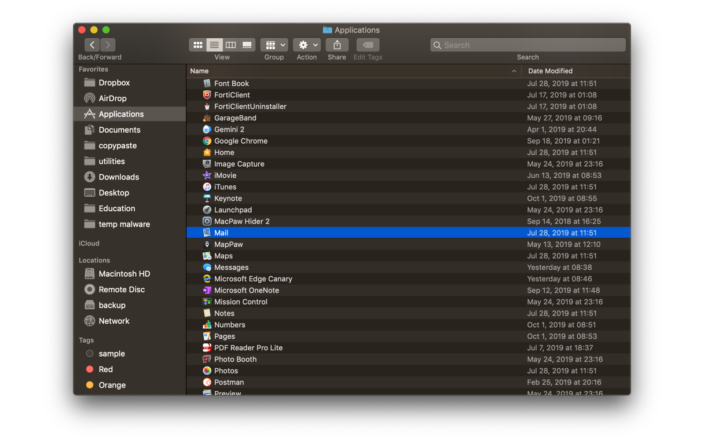Select the Microsoft OneNote icon

[207, 290]
